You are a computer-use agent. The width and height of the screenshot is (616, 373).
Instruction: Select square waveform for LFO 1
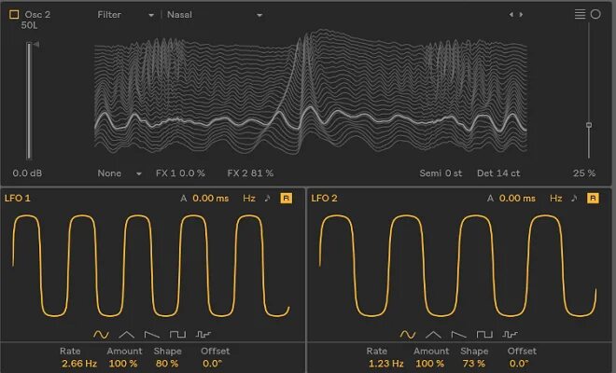177,335
